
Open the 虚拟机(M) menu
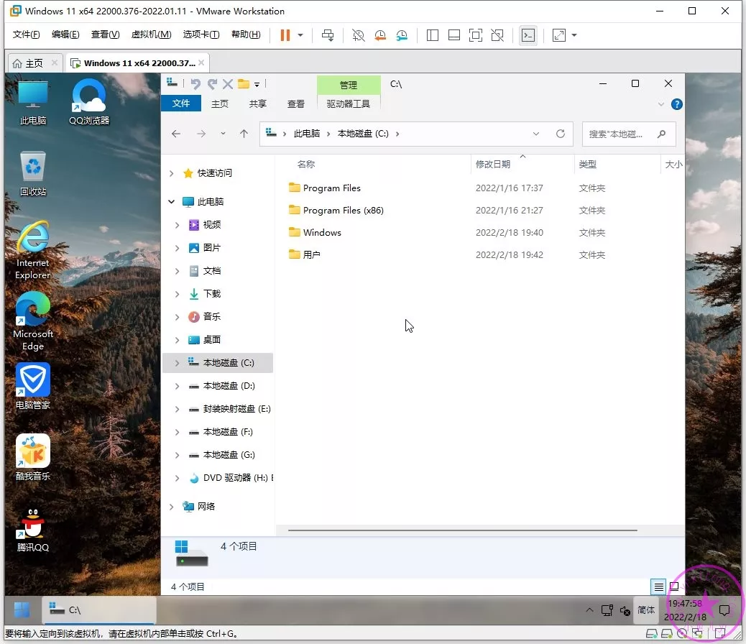pyautogui.click(x=151, y=35)
